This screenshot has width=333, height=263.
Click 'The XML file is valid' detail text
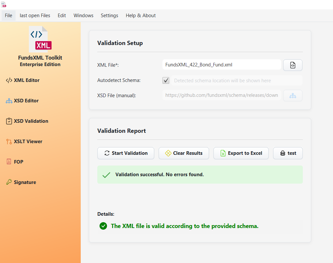point(184,226)
